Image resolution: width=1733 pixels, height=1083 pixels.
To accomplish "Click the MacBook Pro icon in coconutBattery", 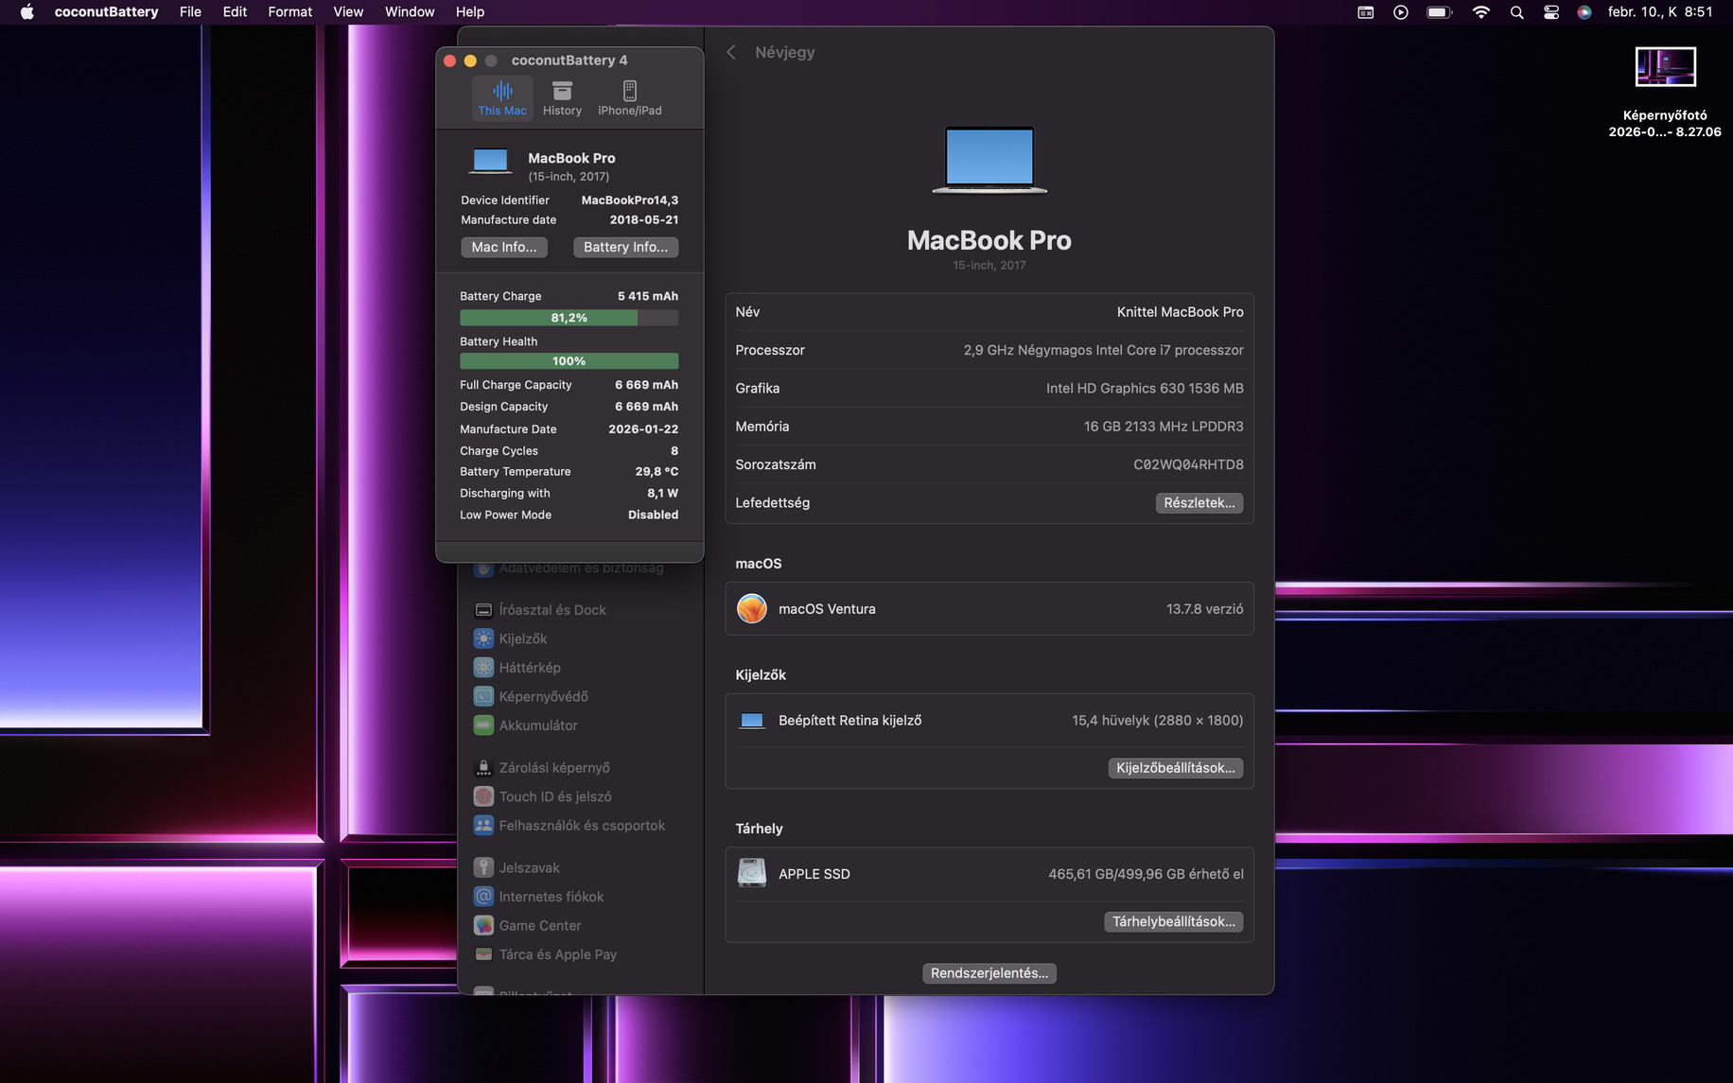I will click(x=490, y=161).
